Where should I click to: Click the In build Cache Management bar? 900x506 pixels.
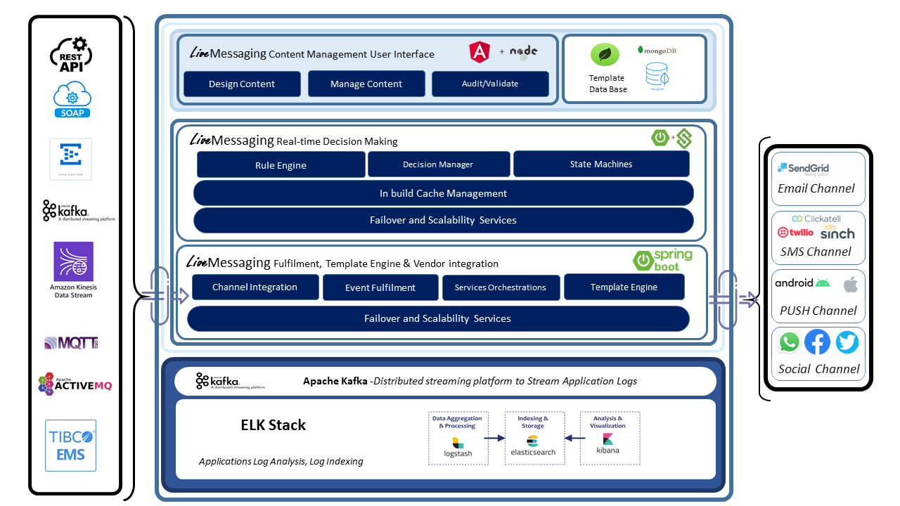click(x=443, y=193)
